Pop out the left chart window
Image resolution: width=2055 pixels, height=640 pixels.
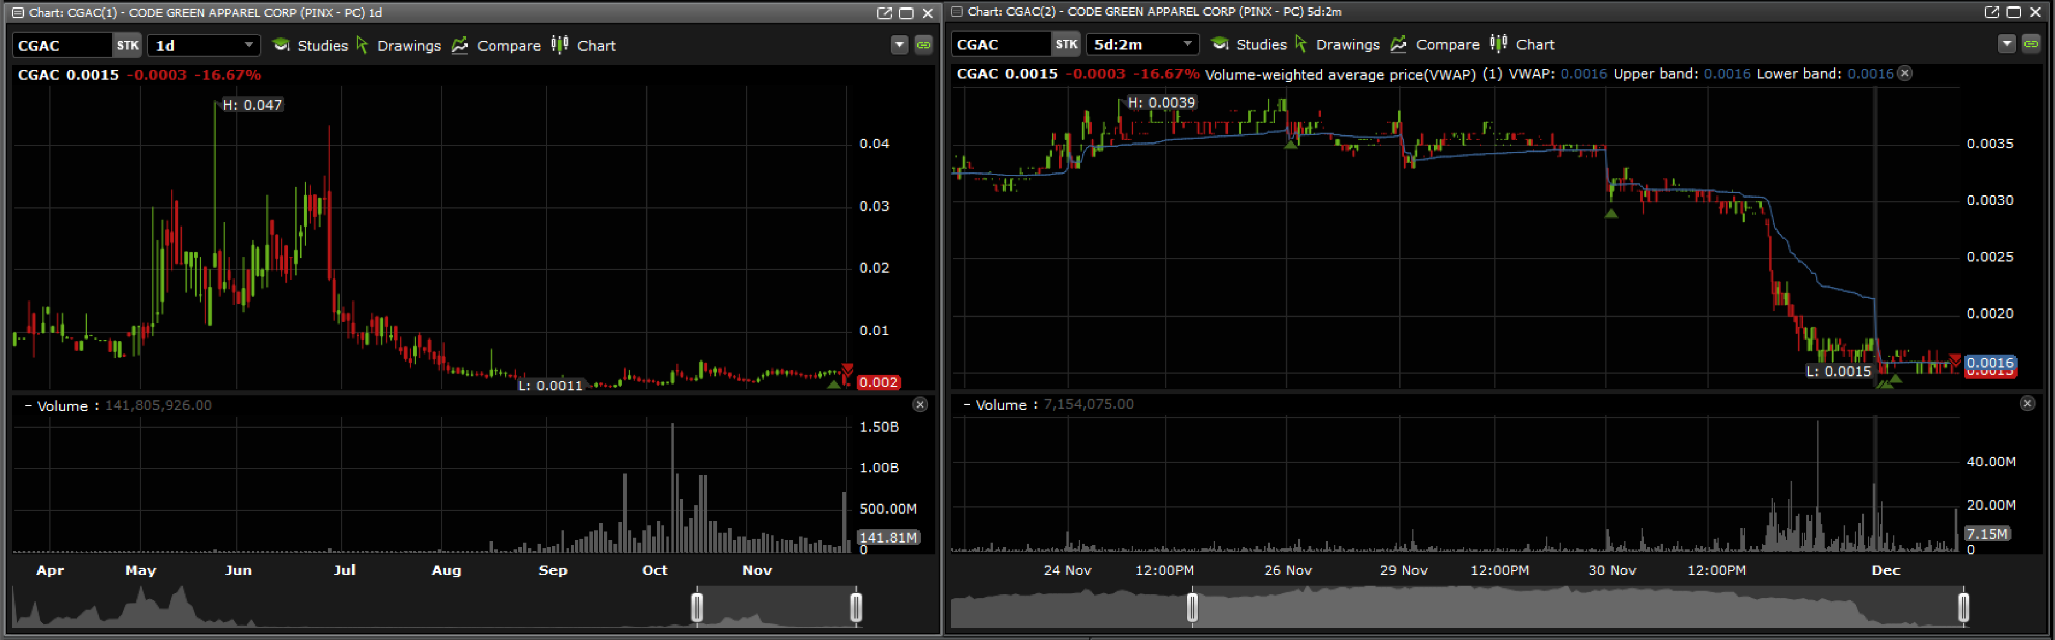click(884, 13)
